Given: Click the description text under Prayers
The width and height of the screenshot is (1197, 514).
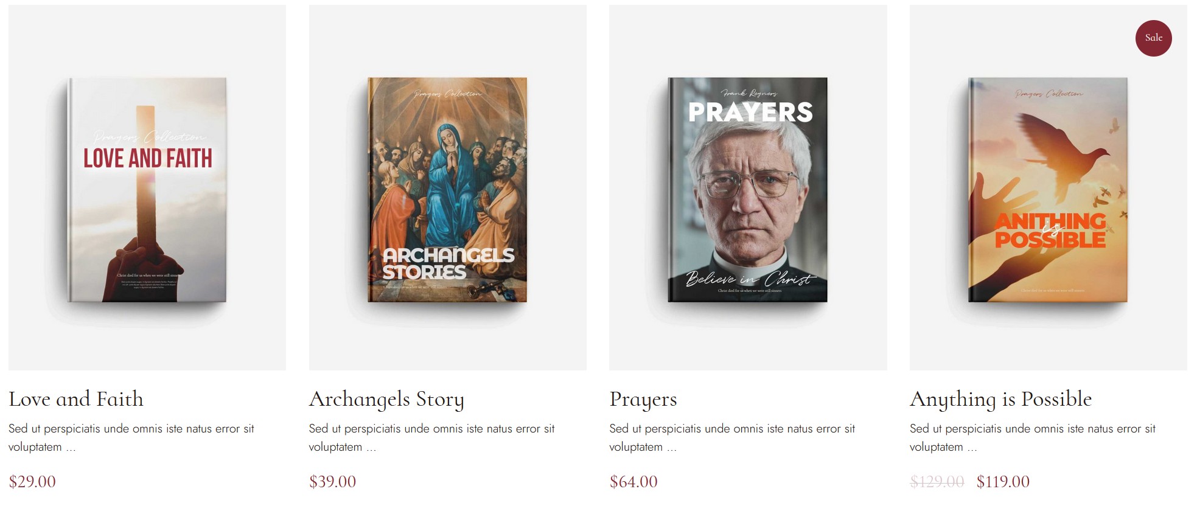Looking at the screenshot, I should point(732,437).
